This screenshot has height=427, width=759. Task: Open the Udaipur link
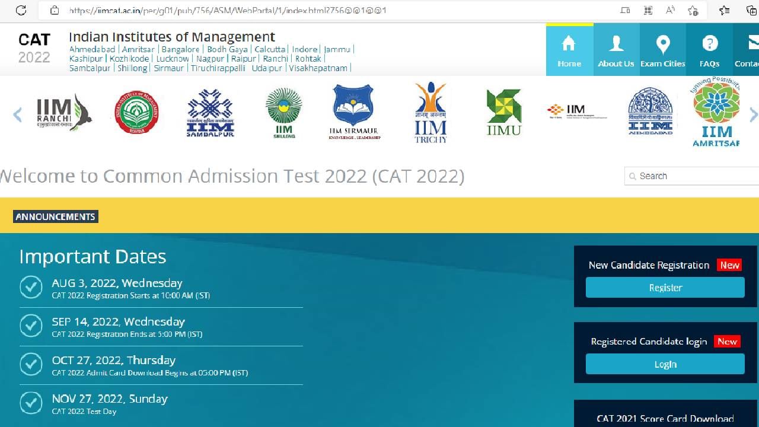(267, 68)
